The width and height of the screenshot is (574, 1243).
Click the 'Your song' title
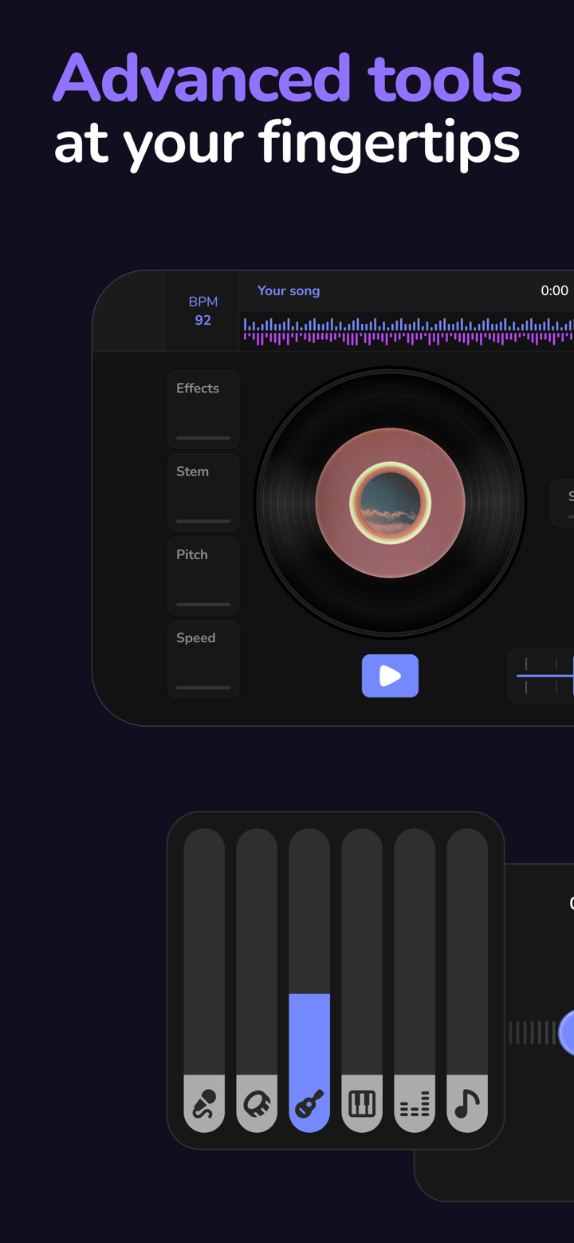click(289, 290)
